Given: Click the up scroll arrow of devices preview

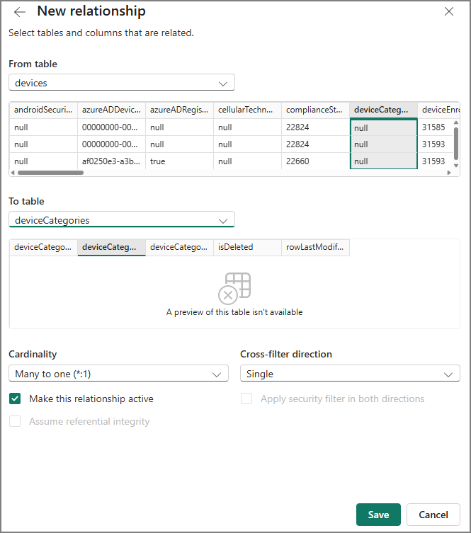Looking at the screenshot, I should [x=456, y=122].
